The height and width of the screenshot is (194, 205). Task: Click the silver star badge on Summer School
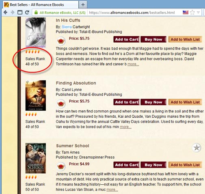click(196, 148)
